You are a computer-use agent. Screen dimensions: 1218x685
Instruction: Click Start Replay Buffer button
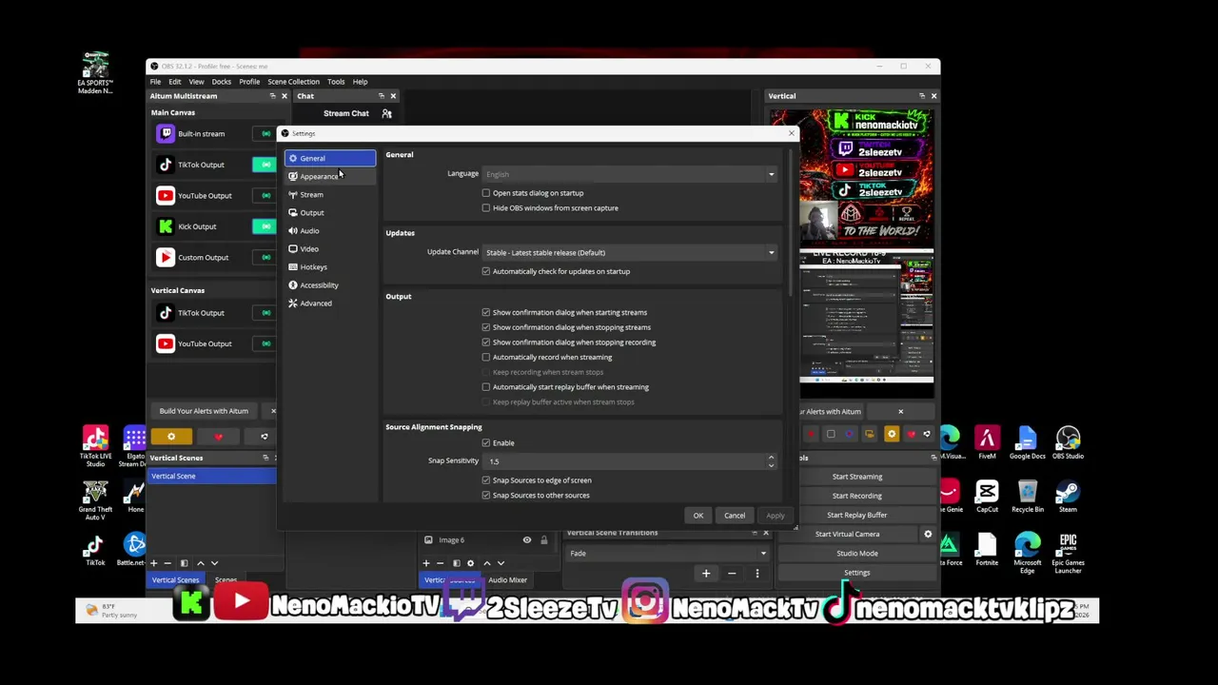click(x=856, y=515)
